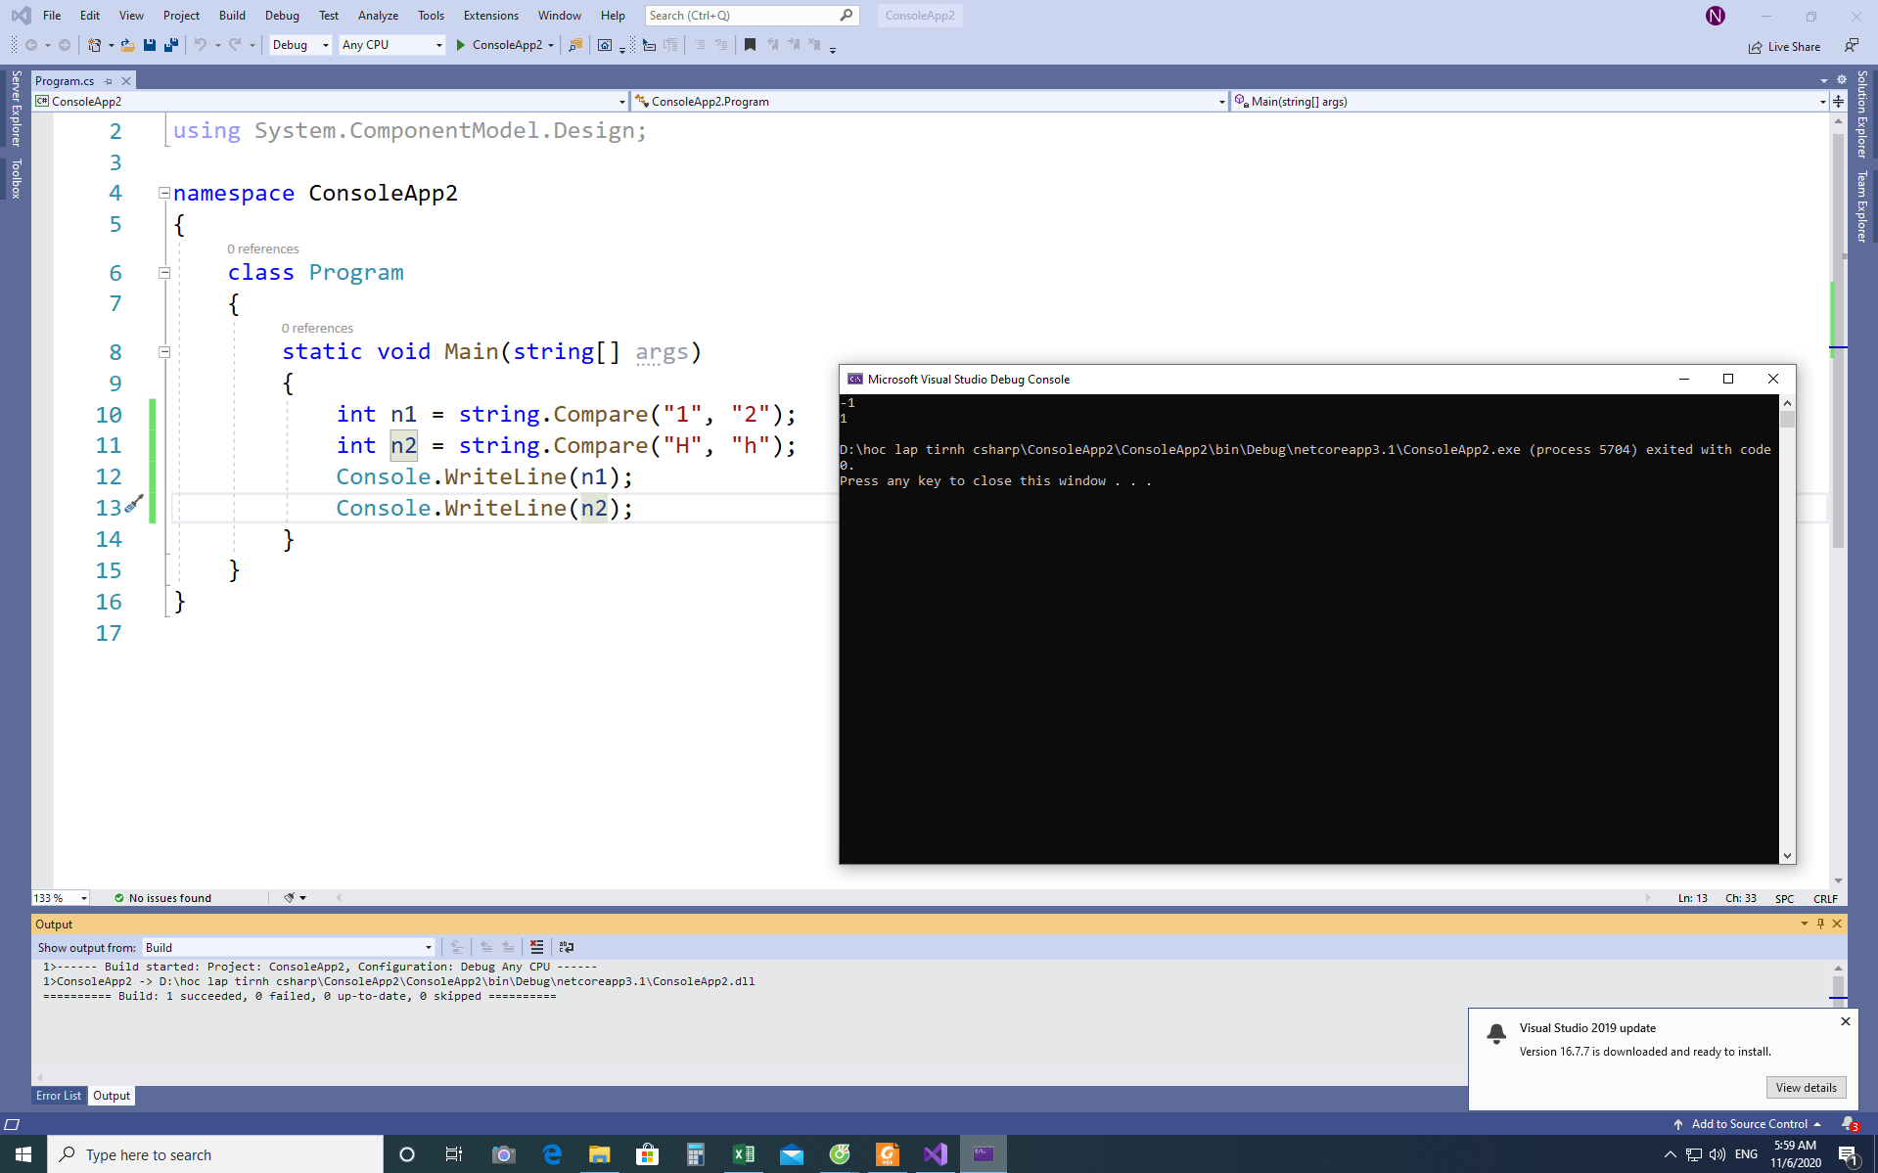Open the Debug configuration dropdown
This screenshot has height=1173, width=1878.
click(x=300, y=45)
